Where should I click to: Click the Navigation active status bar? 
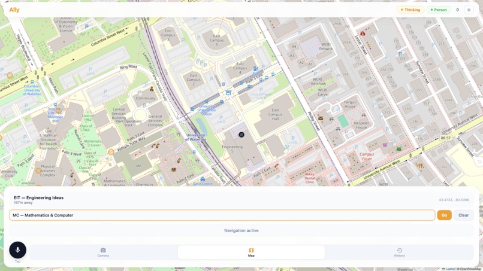(241, 230)
